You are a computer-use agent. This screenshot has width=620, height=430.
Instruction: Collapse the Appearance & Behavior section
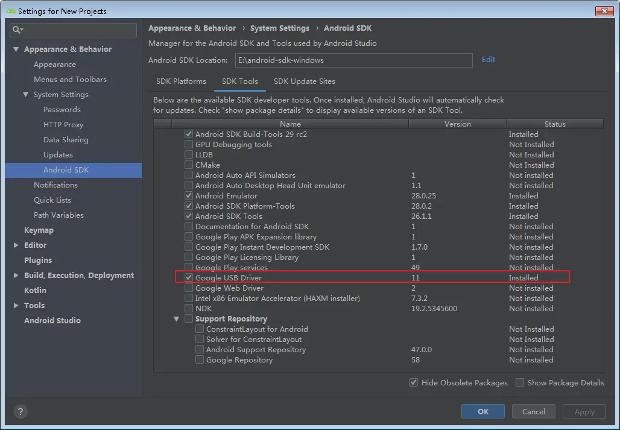click(15, 49)
